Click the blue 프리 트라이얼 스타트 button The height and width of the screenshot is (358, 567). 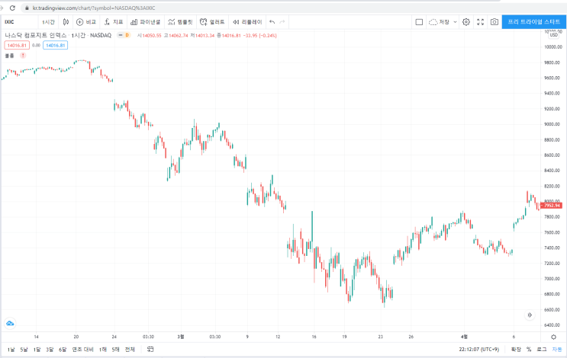(534, 22)
